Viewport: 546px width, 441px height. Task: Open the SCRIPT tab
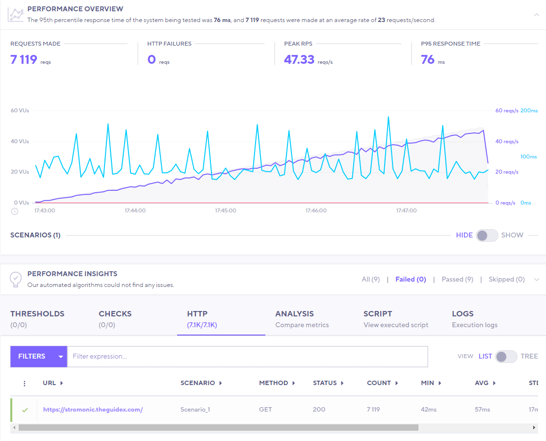377,318
